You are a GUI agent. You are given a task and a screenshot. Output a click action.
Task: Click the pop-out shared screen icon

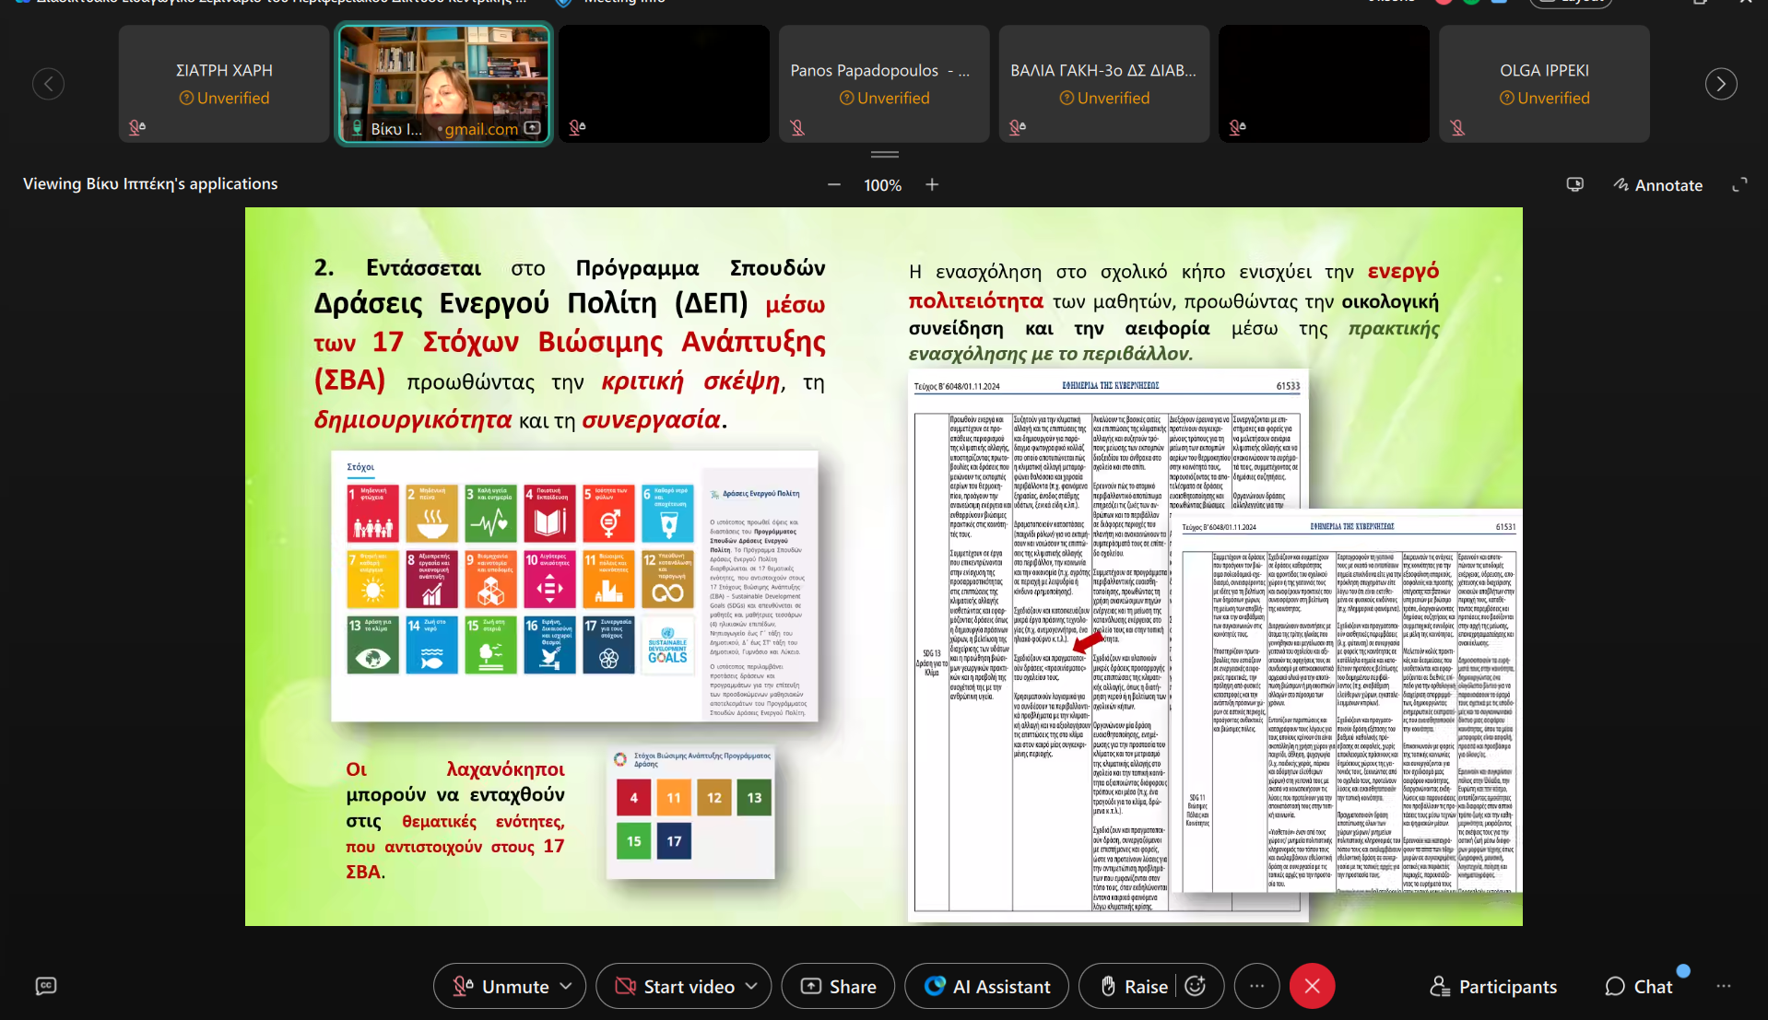click(x=1574, y=185)
